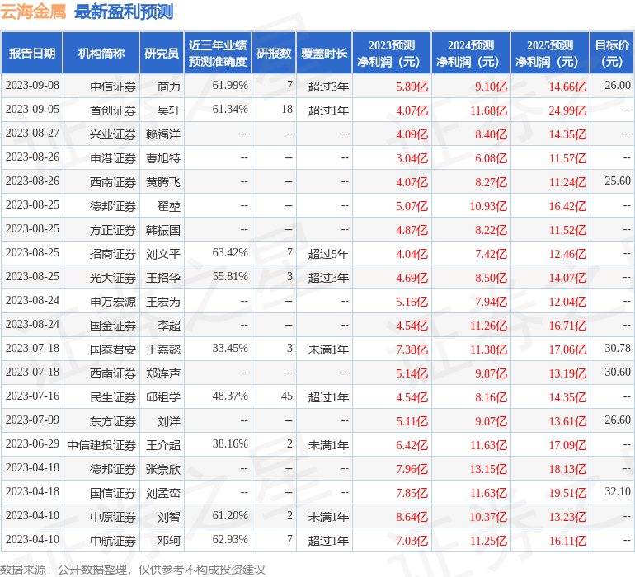Click the 24.99亿 profit forecast
Image resolution: width=635 pixels, height=577 pixels.
(567, 110)
